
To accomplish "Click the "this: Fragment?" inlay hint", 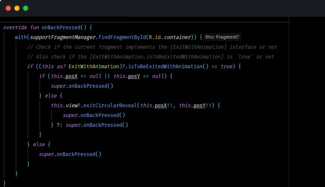I will coord(222,37).
